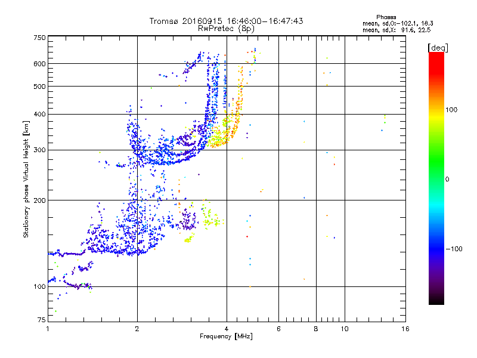Click height axis label "750"
This screenshot has height=358, width=477.
click(39, 38)
